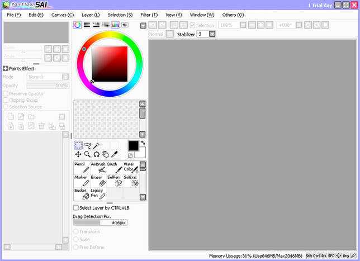Open the Layer menu

pos(91,15)
